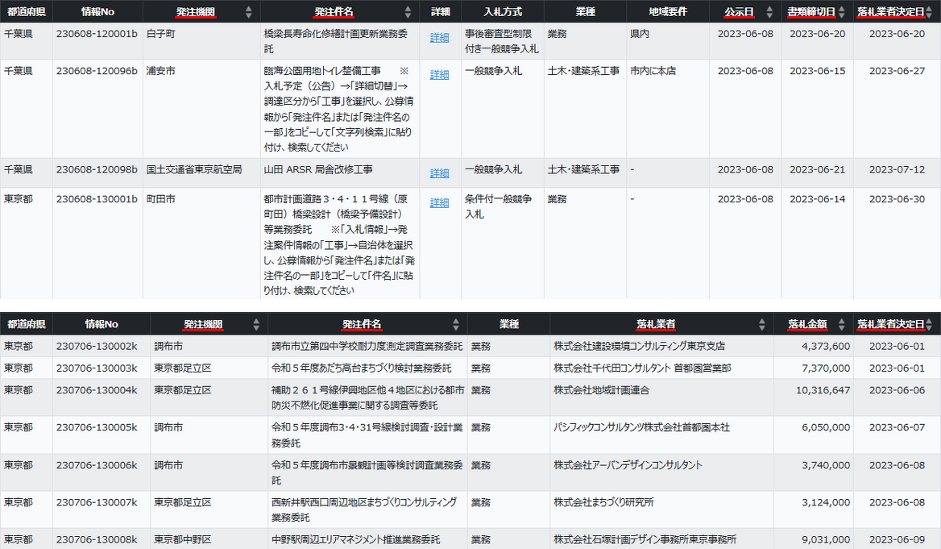View 詳細 for the 町田市 project
This screenshot has height=549, width=941.
[x=439, y=203]
